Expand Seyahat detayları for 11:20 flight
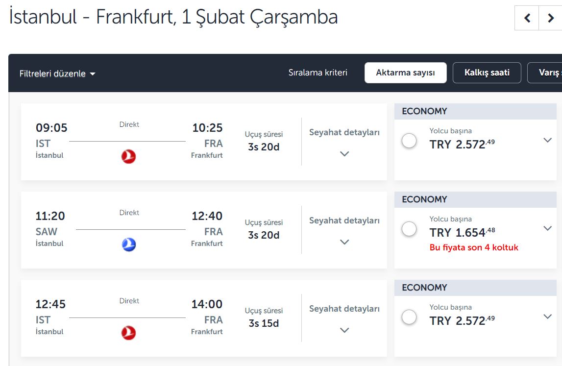Viewport: 562px width, 366px height. coord(344,230)
